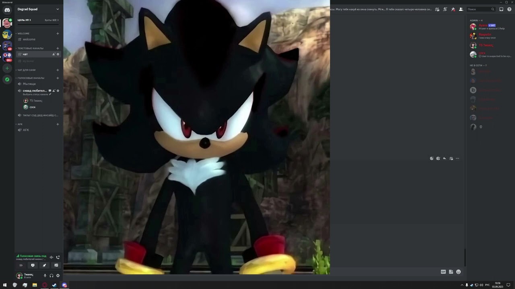The width and height of the screenshot is (515, 289).
Task: Disconnect from the voice channel
Action: [58, 257]
